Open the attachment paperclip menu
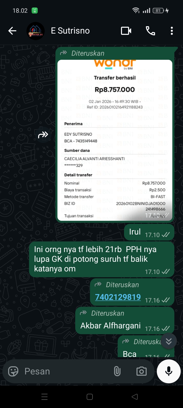Screen dimensions: 183x408 [x=117, y=371]
